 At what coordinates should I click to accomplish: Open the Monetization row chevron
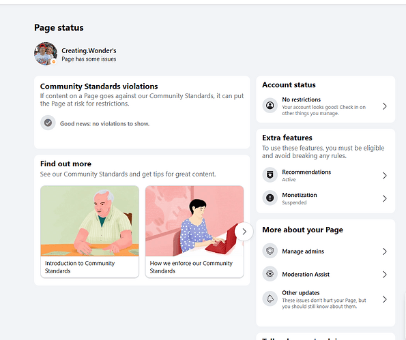(385, 198)
